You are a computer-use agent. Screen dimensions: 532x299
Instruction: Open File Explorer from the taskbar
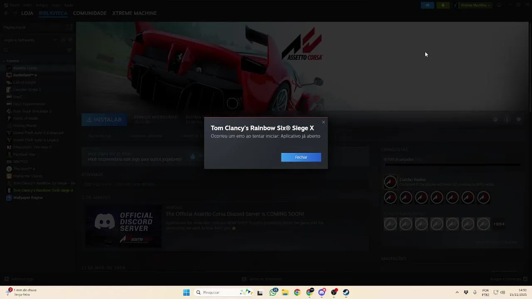point(285,292)
